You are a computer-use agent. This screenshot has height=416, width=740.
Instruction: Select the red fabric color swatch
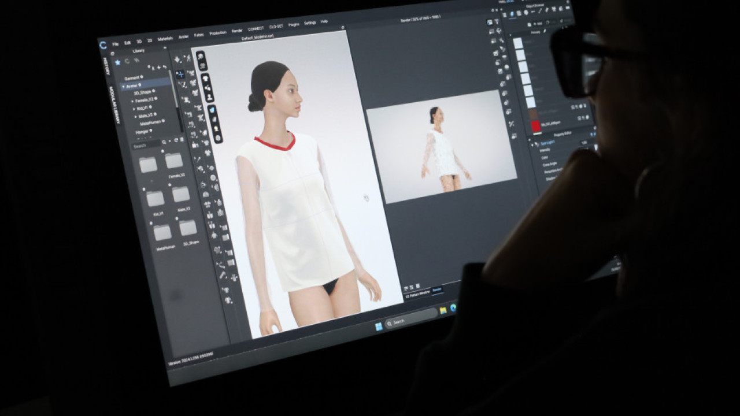tap(536, 125)
